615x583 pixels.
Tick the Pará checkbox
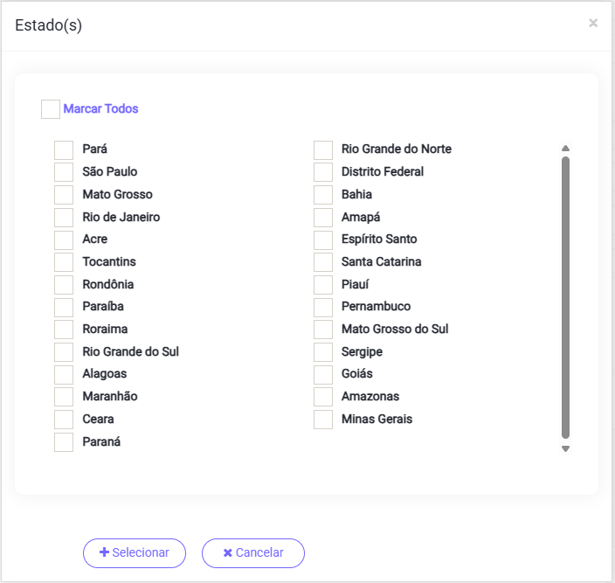point(64,149)
